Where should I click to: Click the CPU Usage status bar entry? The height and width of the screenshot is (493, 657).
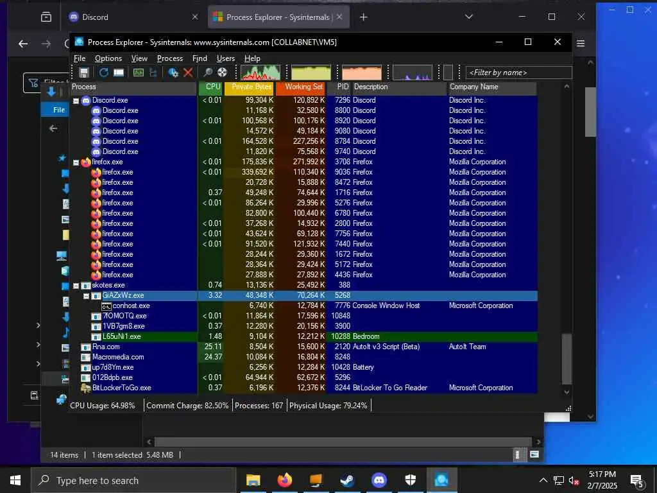point(103,406)
